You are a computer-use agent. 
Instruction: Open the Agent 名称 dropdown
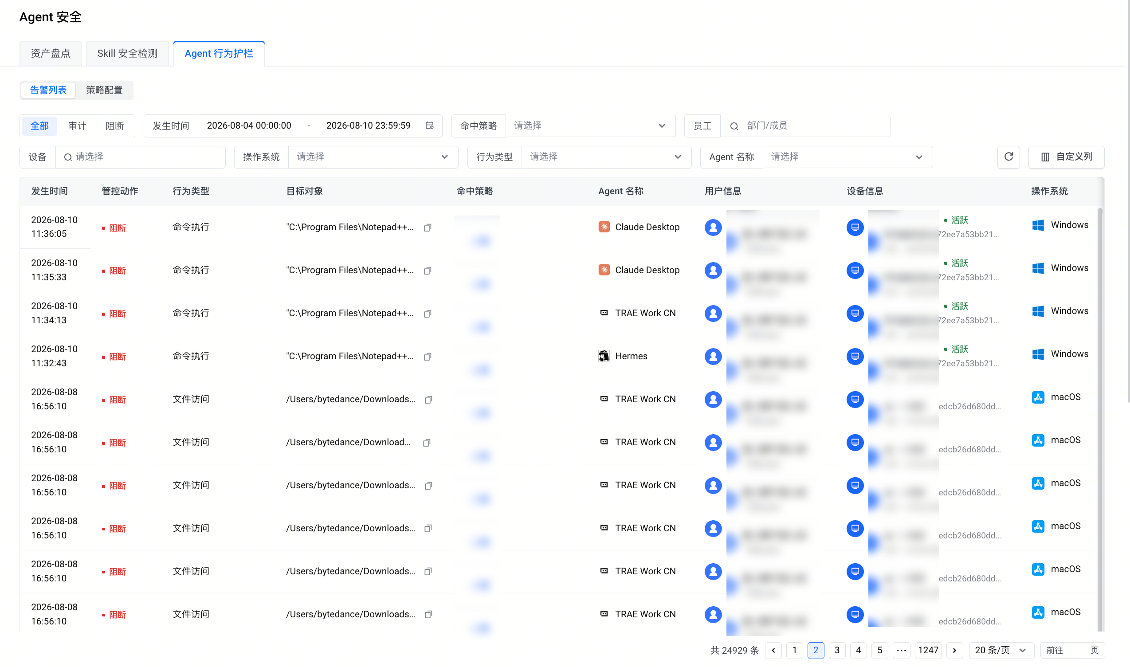pos(847,157)
